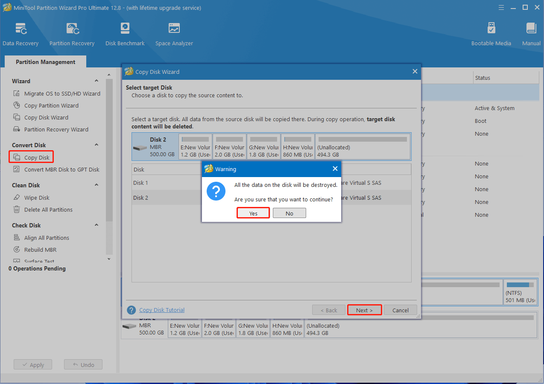Select the Partition Management tab
Viewport: 544px width, 384px height.
(x=46, y=62)
